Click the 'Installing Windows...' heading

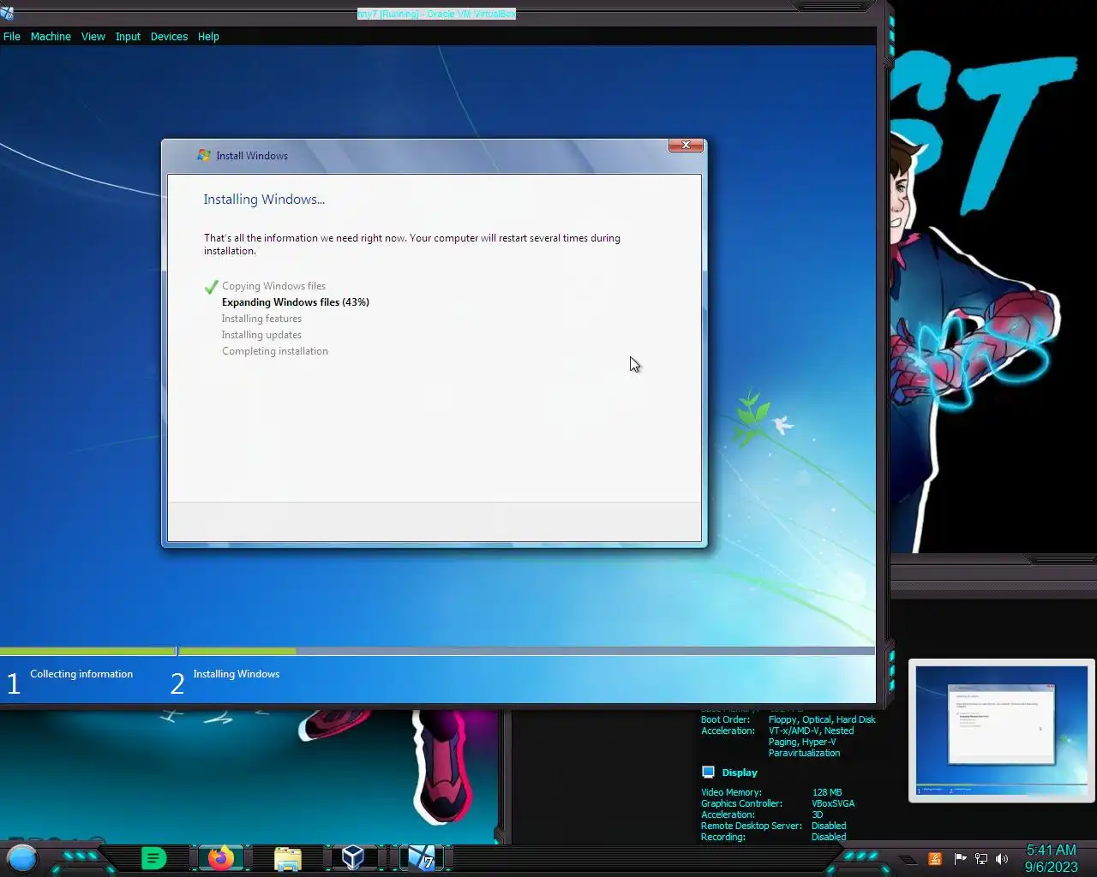264,200
